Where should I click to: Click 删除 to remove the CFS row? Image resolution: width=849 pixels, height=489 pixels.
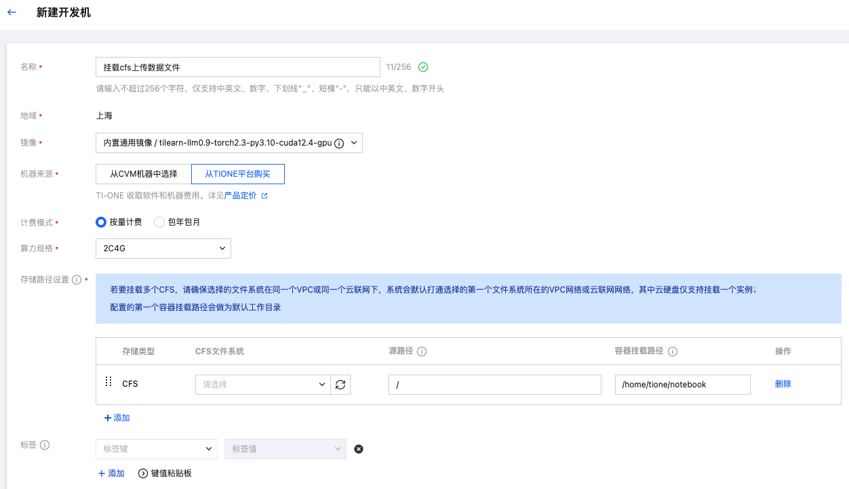pyautogui.click(x=783, y=384)
